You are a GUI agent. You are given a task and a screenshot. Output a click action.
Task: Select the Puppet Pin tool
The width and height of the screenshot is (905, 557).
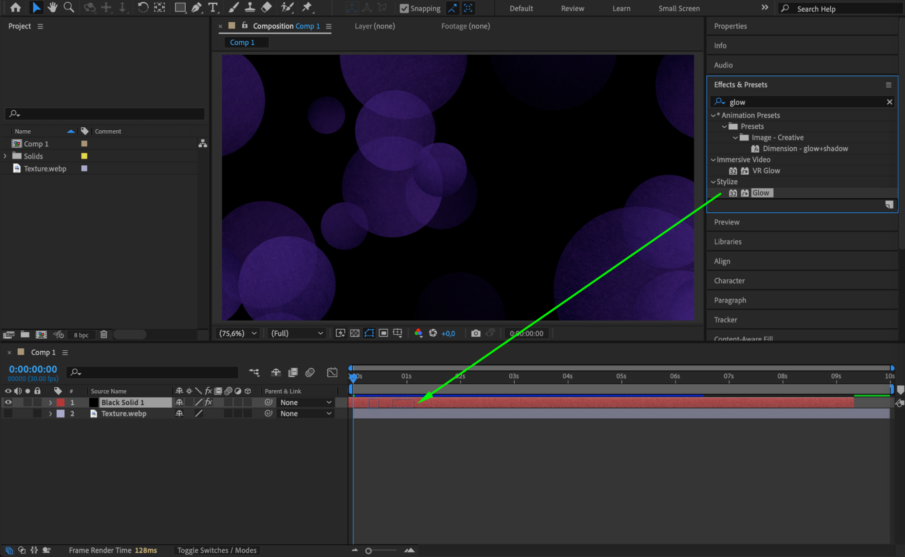307,7
